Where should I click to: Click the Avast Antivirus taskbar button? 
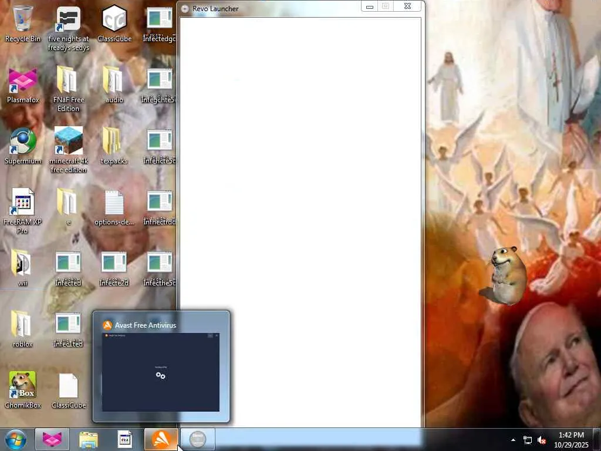[161, 439]
